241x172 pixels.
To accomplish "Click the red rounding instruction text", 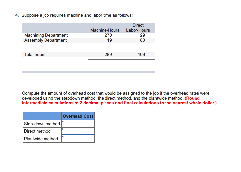I will click(x=119, y=100).
